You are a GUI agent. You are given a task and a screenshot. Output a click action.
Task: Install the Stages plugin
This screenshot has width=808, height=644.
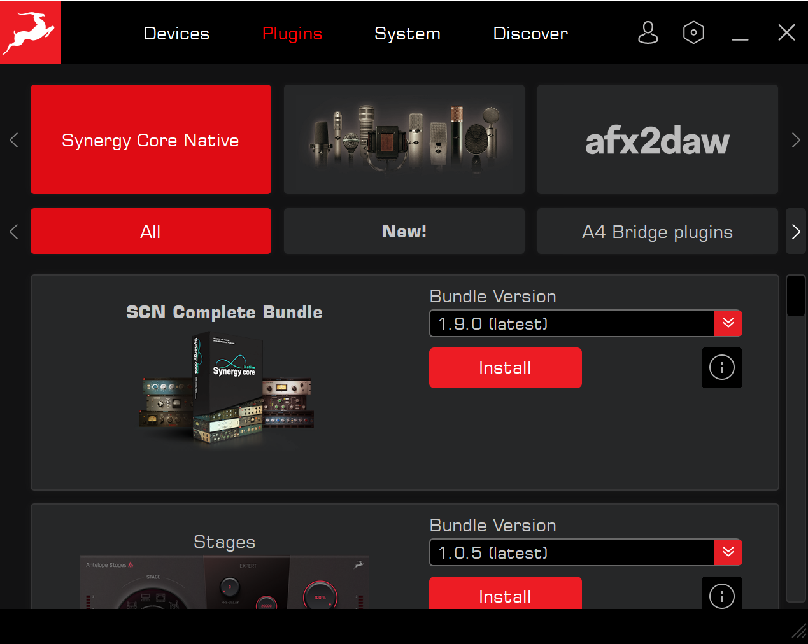pyautogui.click(x=506, y=593)
